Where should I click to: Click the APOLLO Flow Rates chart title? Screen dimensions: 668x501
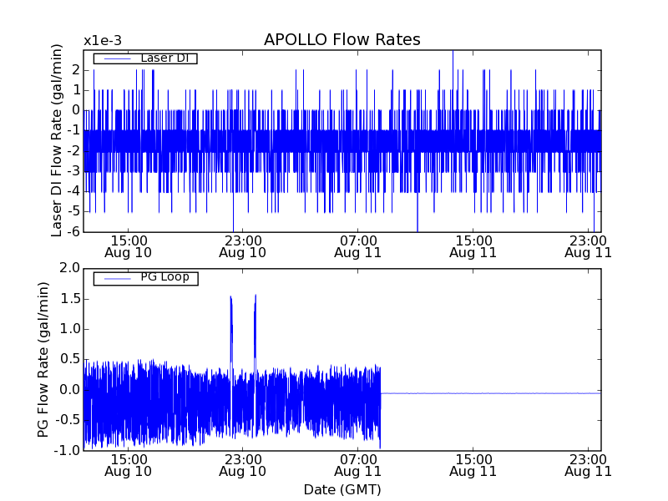click(x=342, y=40)
